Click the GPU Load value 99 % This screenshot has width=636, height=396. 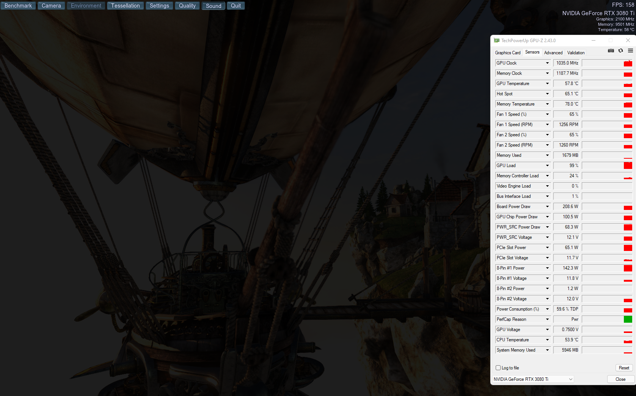[x=567, y=166]
